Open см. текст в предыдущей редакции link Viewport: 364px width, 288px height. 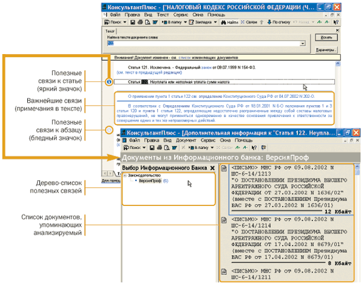click(149, 72)
